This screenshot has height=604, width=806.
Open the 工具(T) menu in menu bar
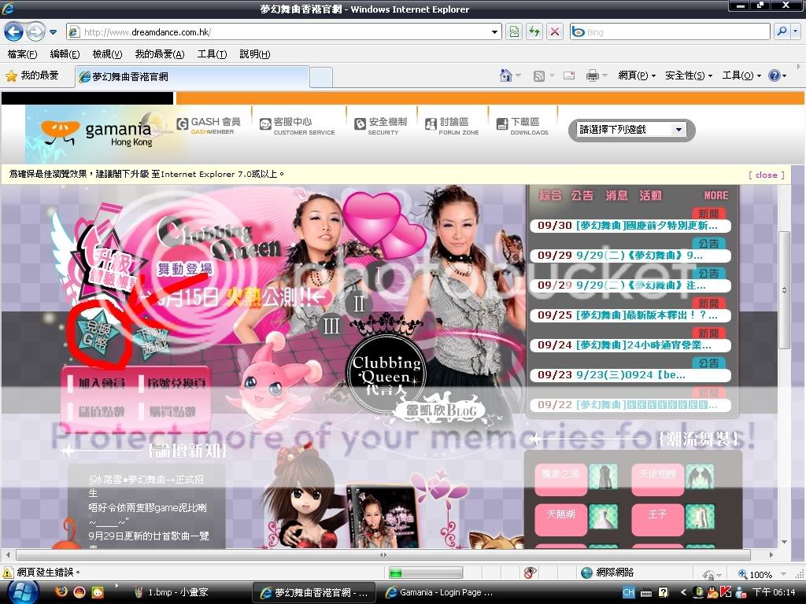point(211,54)
